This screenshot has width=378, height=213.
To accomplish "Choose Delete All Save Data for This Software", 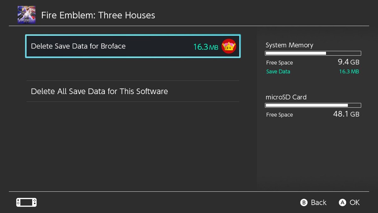I will coord(133,91).
